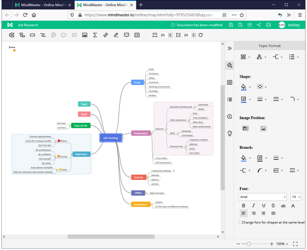Expand the 100% zoom level dropdown
Screen dimensions: 307x250
click(x=283, y=243)
